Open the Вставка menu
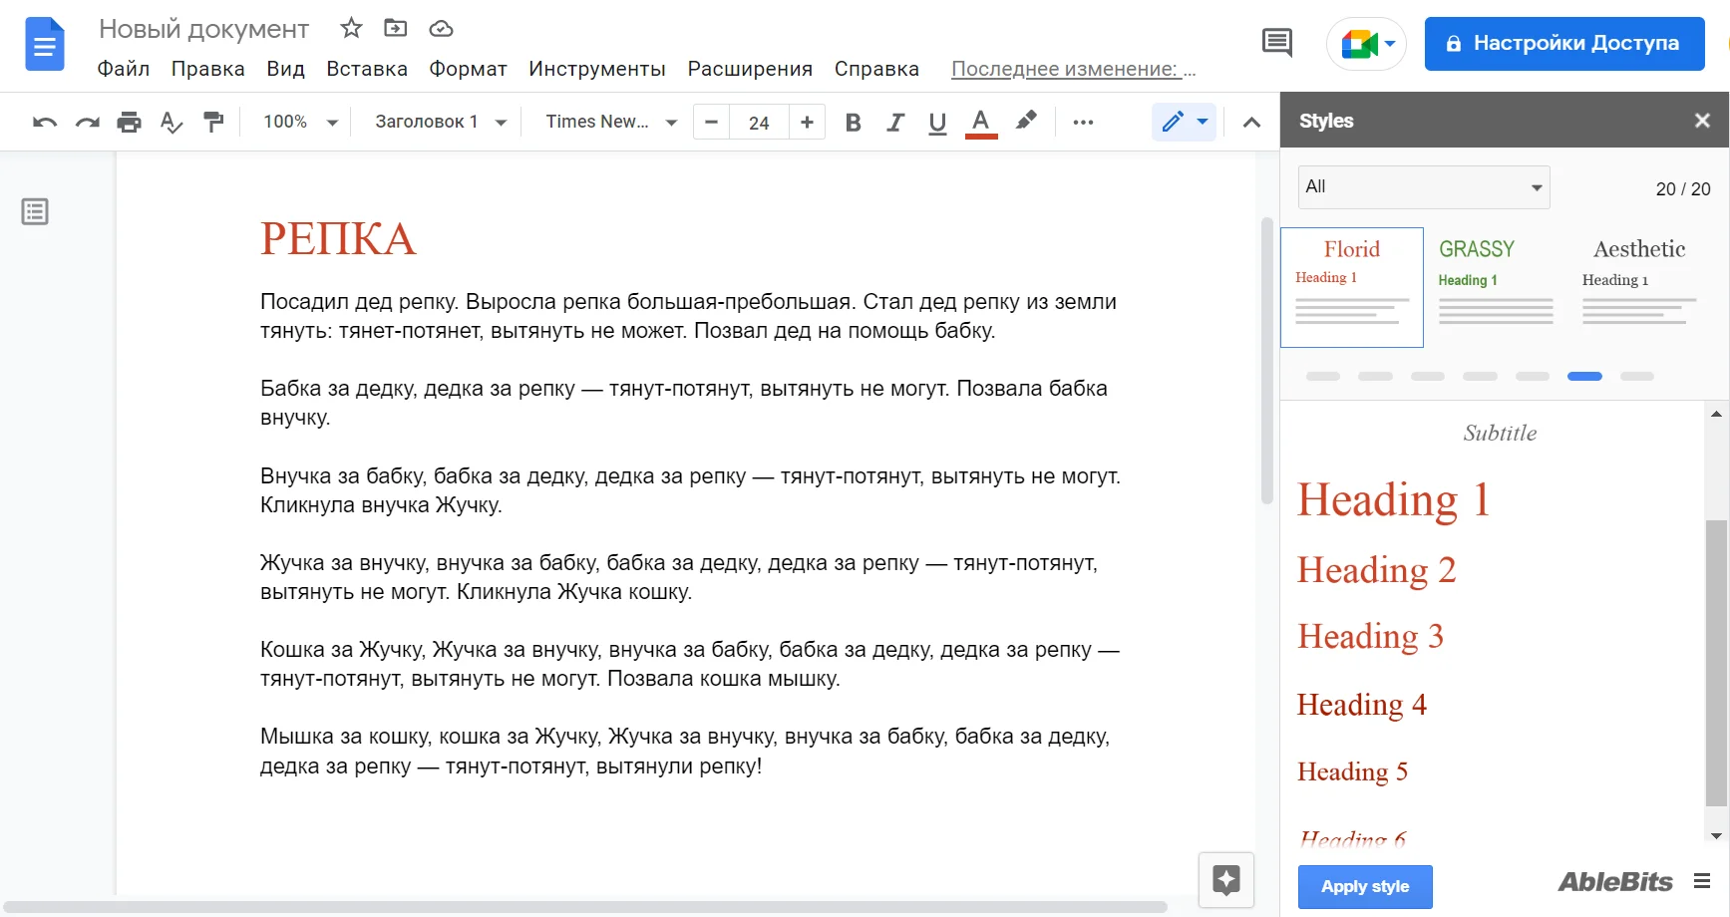This screenshot has width=1730, height=917. 367,69
